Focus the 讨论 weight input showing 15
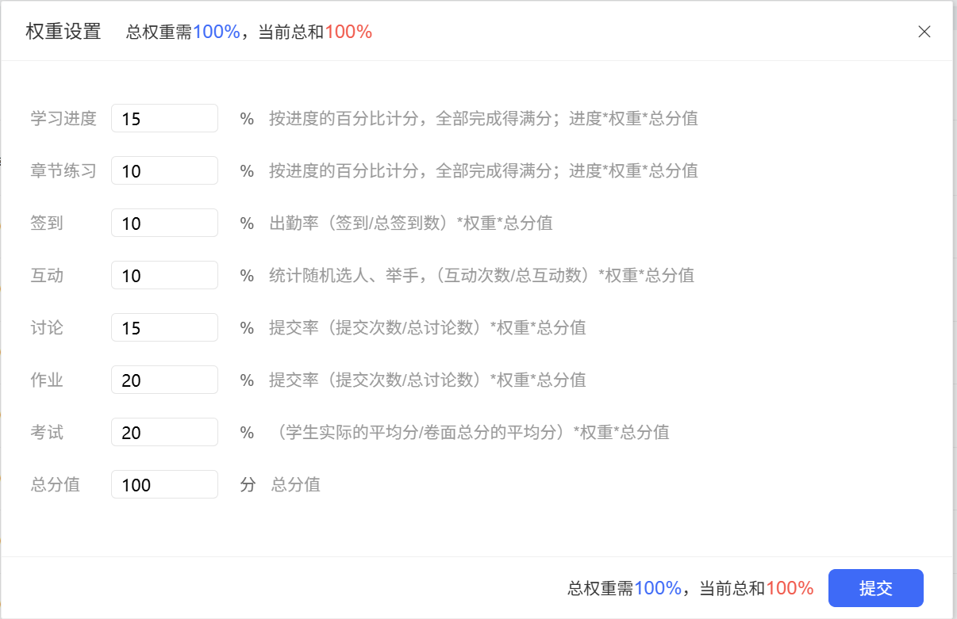 click(164, 328)
